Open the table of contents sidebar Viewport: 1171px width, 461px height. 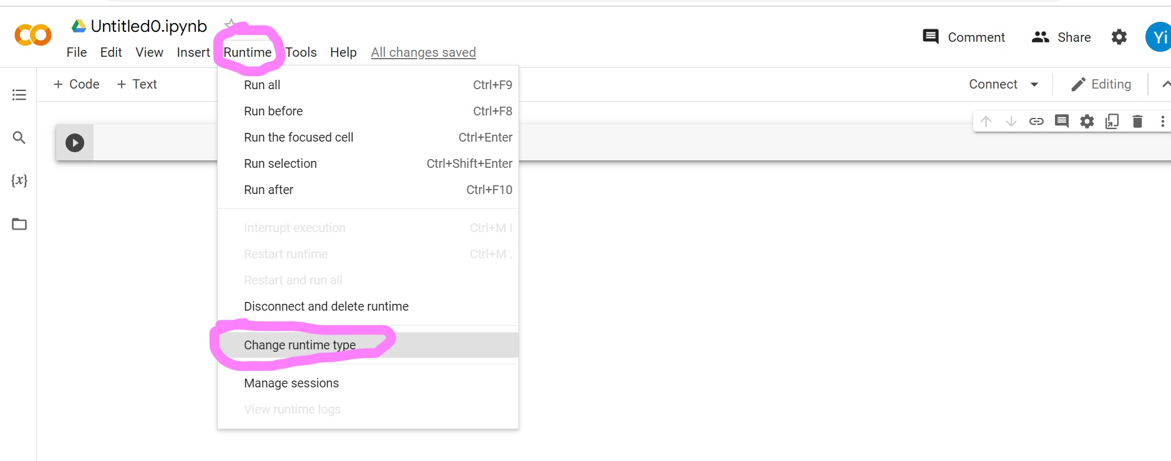(19, 95)
